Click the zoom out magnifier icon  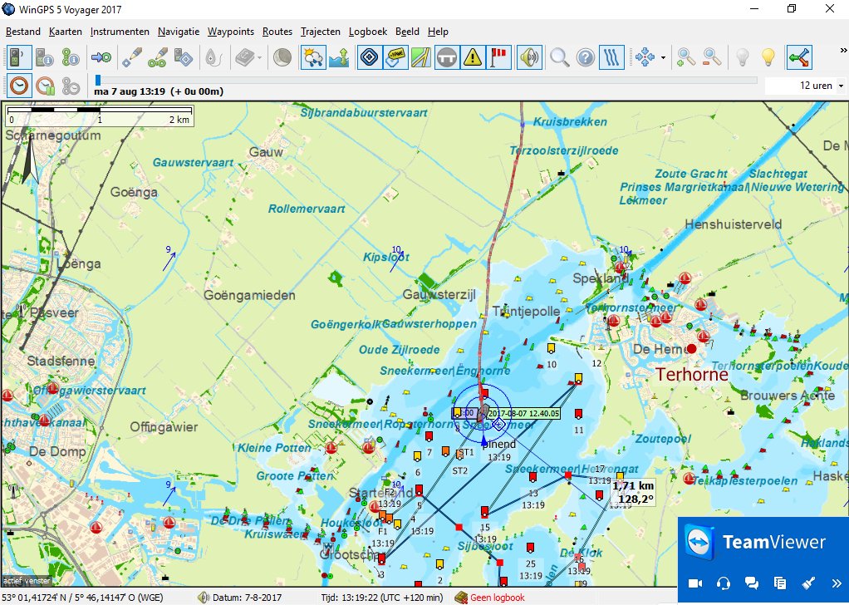(x=712, y=57)
